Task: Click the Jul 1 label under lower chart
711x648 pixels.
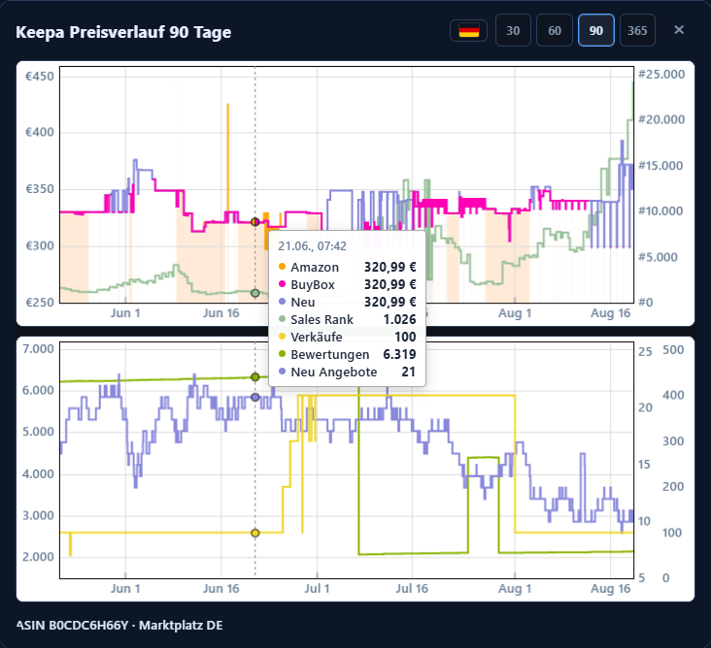Action: pos(317,589)
